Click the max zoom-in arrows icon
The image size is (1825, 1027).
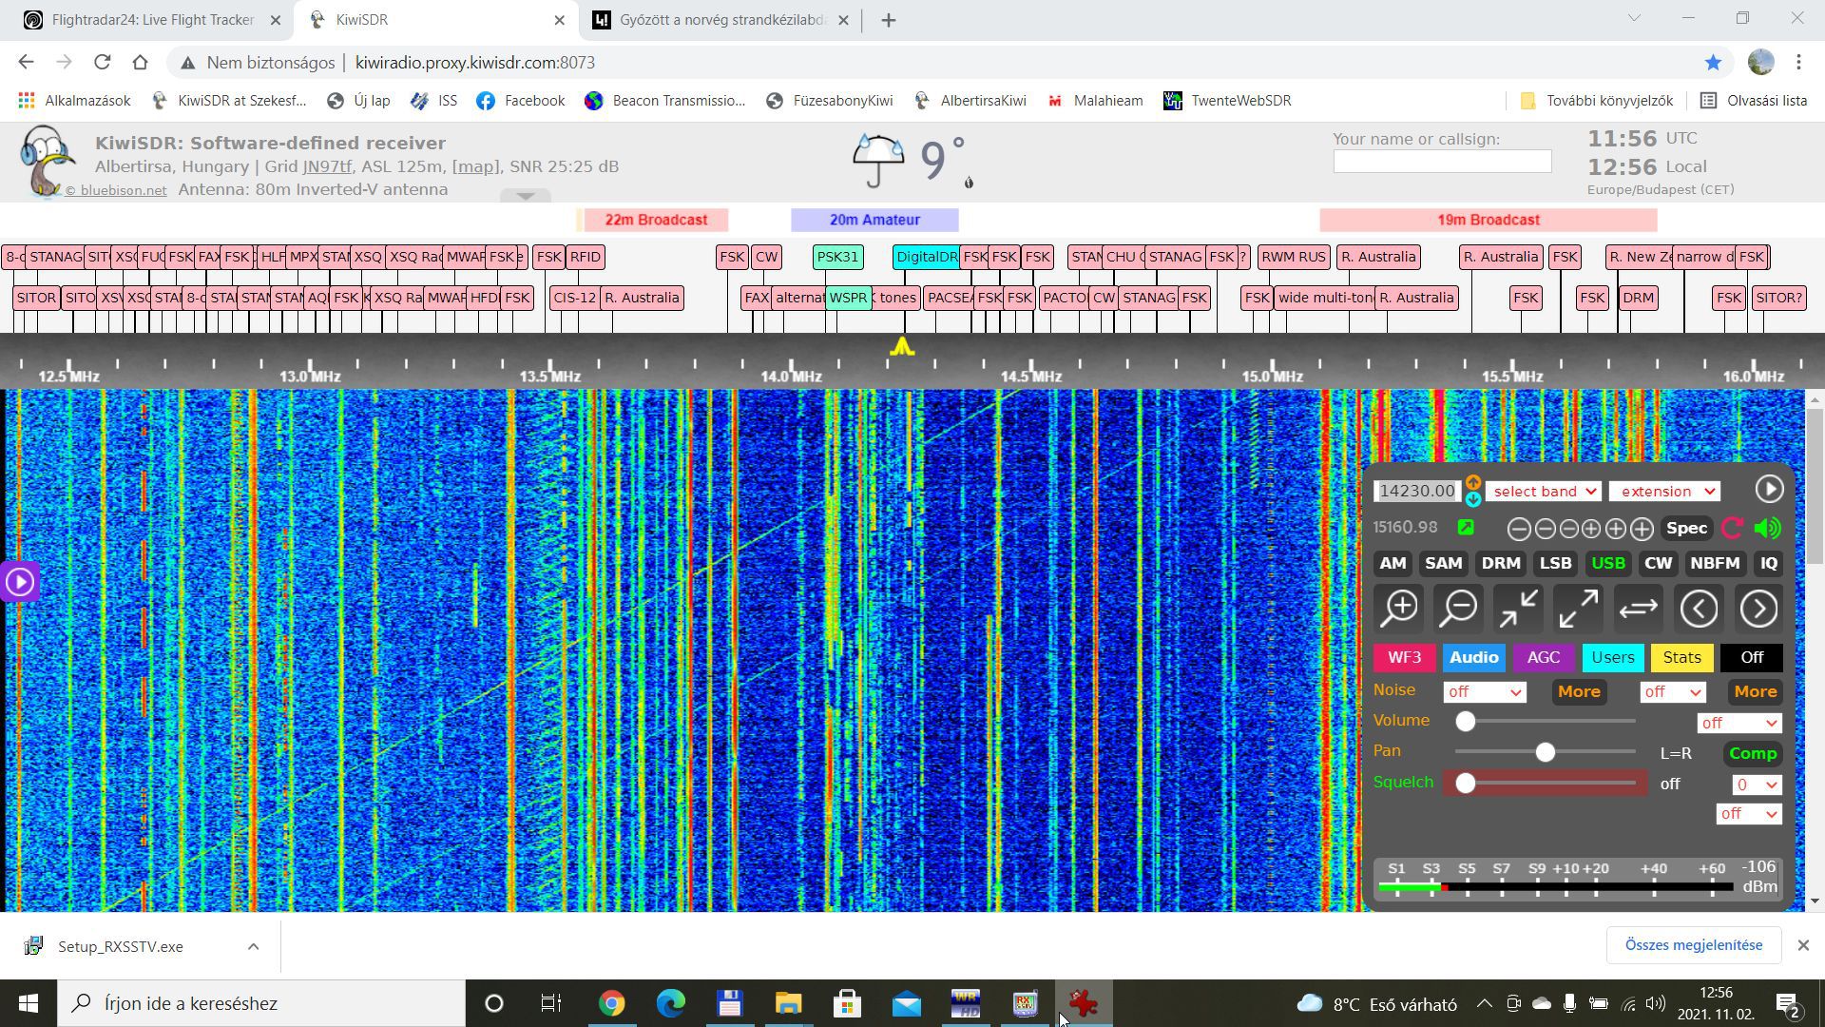(x=1519, y=609)
